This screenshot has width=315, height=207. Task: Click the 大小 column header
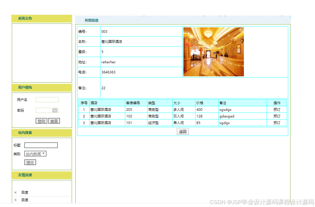coord(177,103)
